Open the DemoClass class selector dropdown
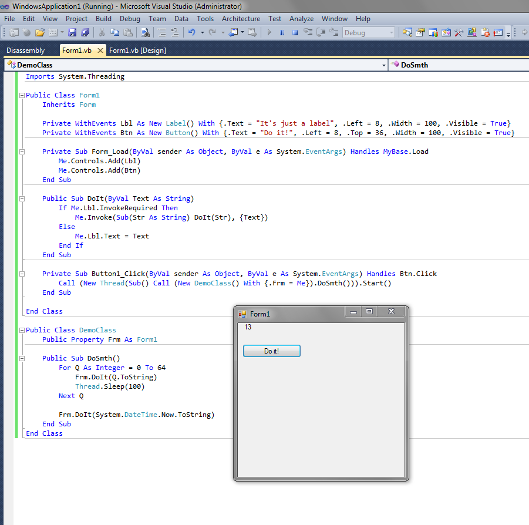This screenshot has width=529, height=525. [384, 65]
